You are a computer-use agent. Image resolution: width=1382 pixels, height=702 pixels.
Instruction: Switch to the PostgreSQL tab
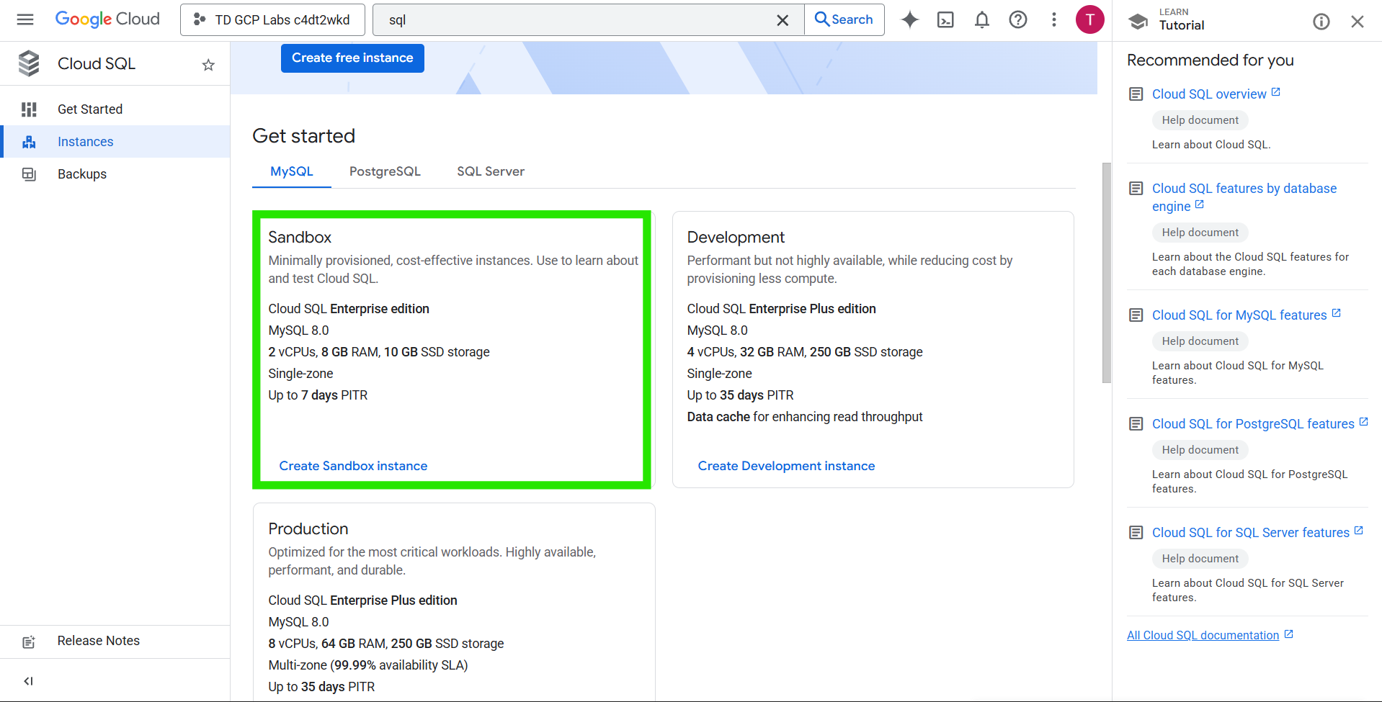click(385, 171)
